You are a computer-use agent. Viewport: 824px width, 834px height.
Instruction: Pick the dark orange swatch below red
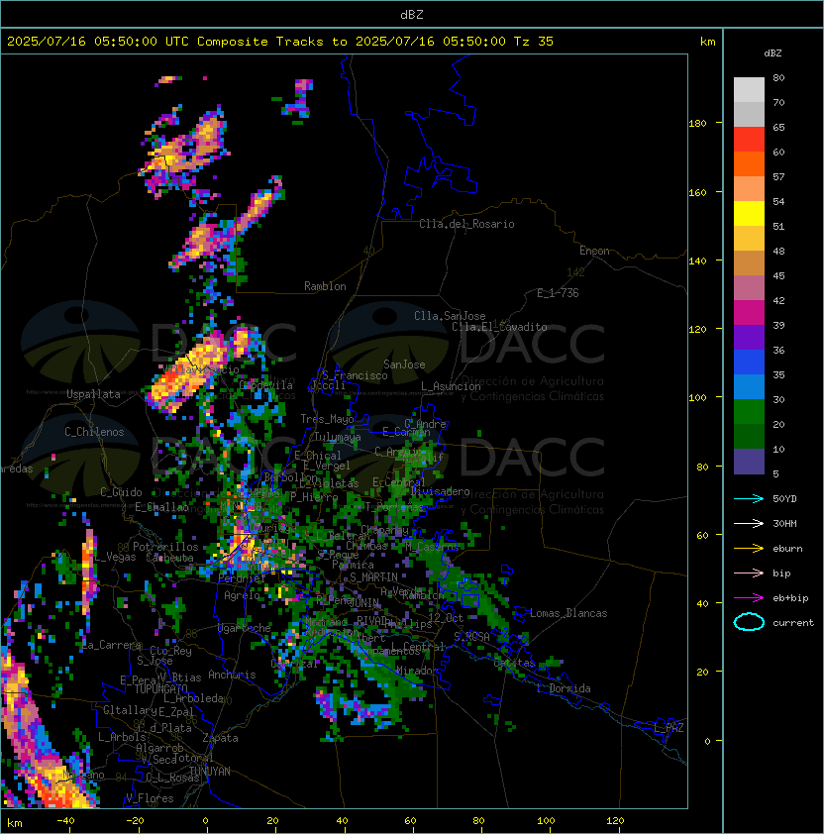(749, 164)
